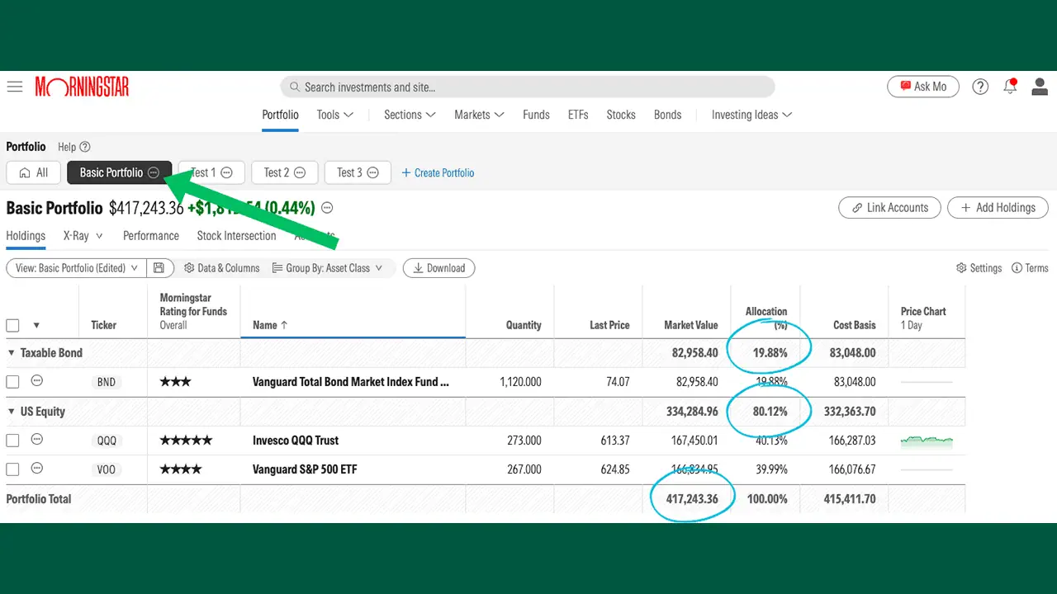Open the table Settings gear
Viewport: 1057px width, 594px height.
(978, 267)
